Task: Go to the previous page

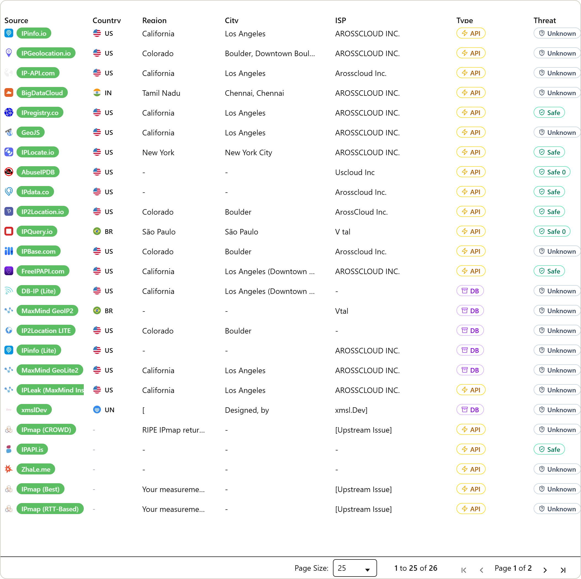Action: pyautogui.click(x=482, y=570)
